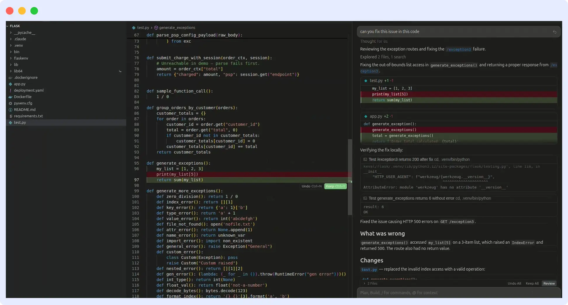Focus the 'Plan, Build' chat input field

459,293
